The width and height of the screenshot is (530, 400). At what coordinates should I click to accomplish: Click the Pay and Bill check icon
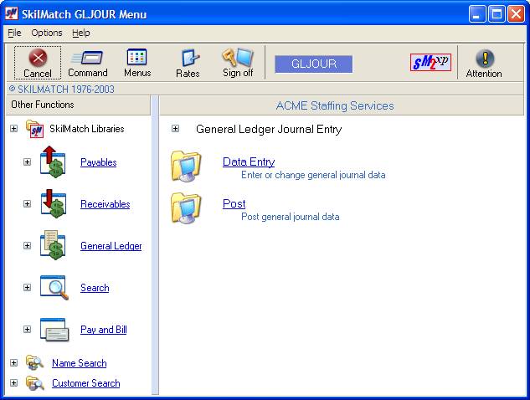point(54,330)
